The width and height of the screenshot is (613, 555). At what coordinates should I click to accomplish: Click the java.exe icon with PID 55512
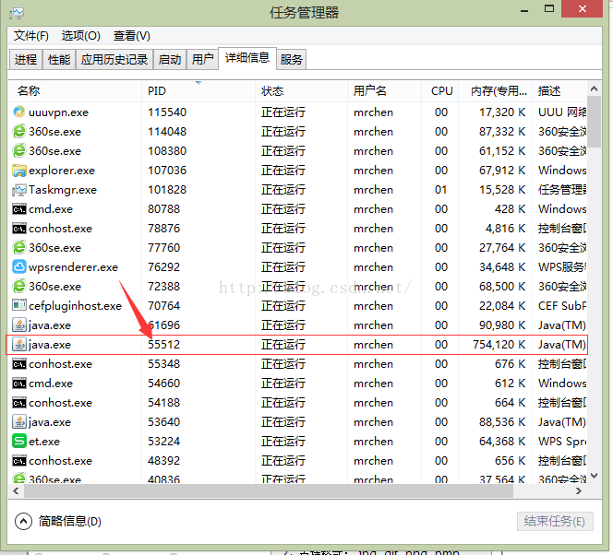point(19,344)
